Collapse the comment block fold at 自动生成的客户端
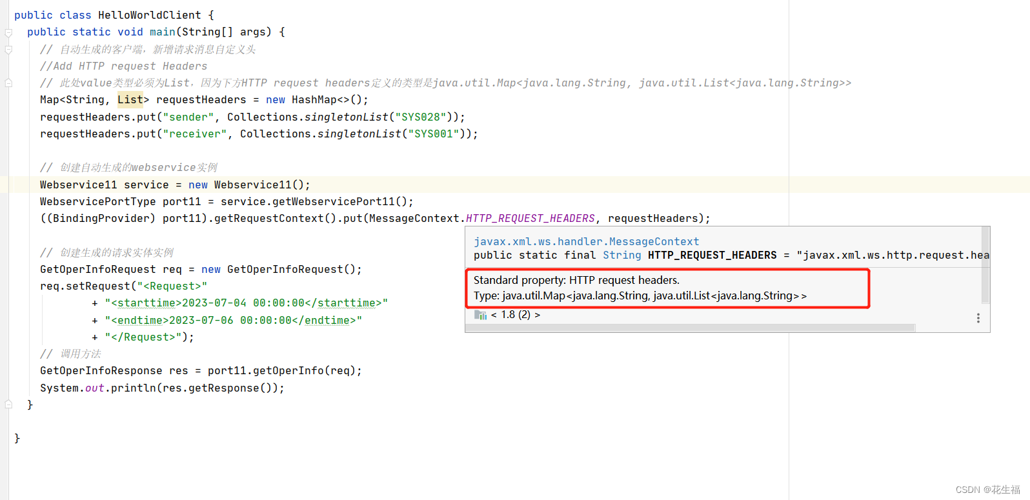 [x=8, y=50]
